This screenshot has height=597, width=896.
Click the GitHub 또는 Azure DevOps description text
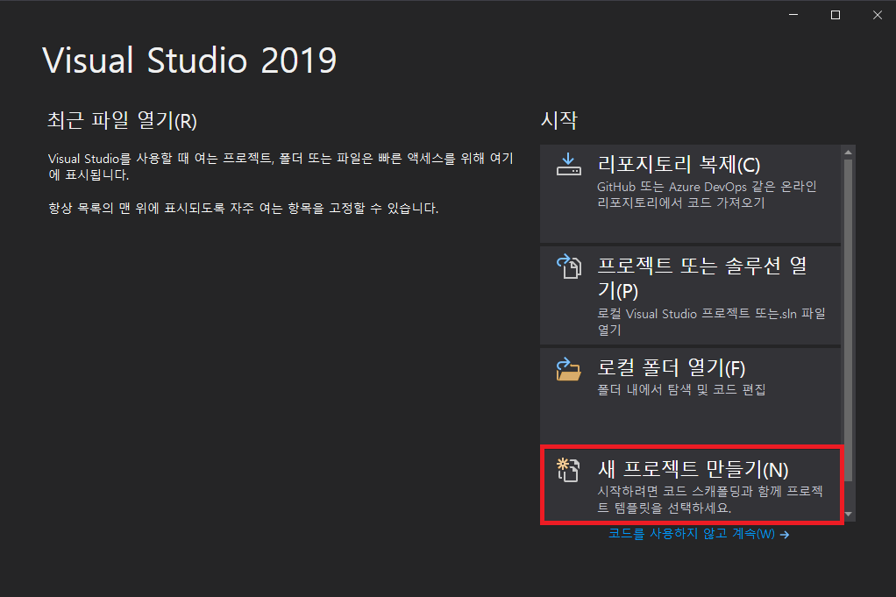(x=707, y=195)
